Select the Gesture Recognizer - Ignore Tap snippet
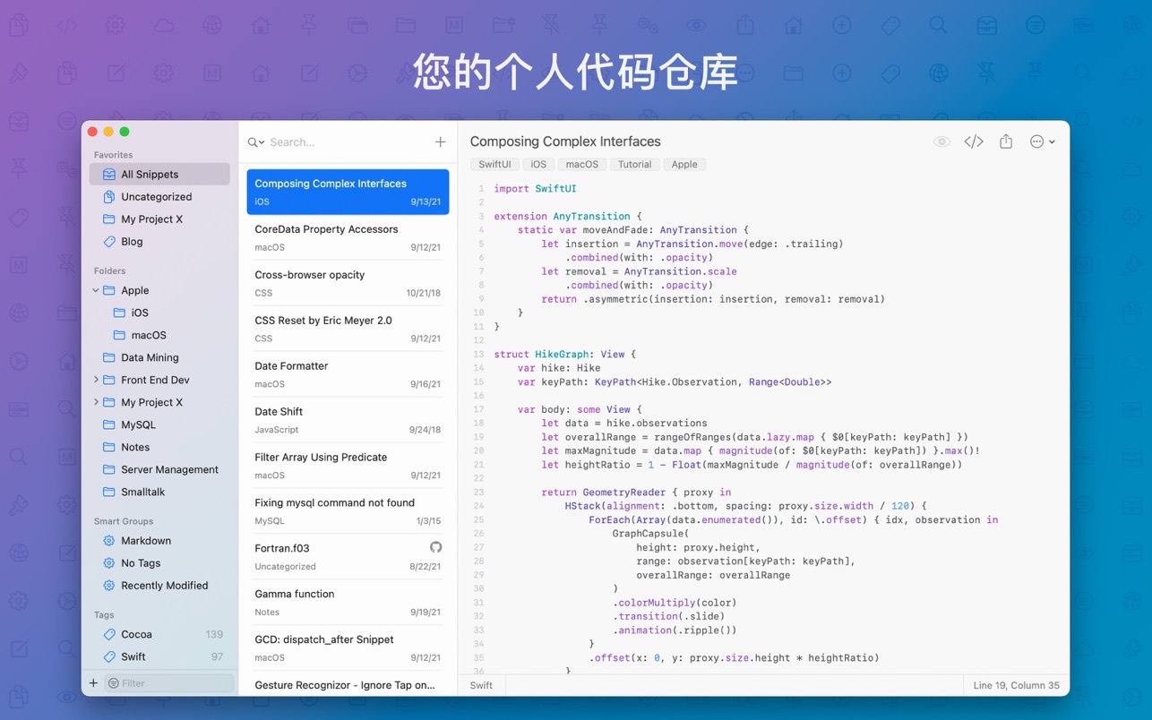1152x720 pixels. [x=348, y=684]
